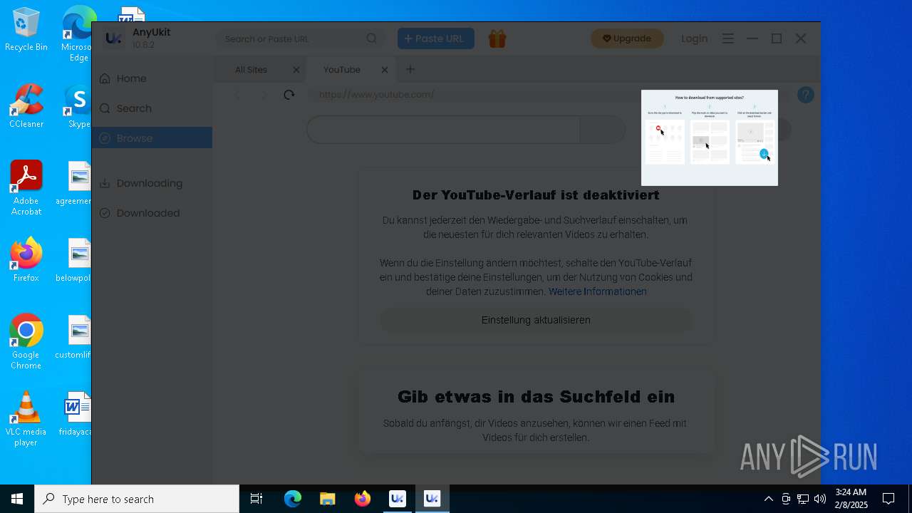This screenshot has height=513, width=912.
Task: Go back in the built-in browser
Action: [x=238, y=95]
